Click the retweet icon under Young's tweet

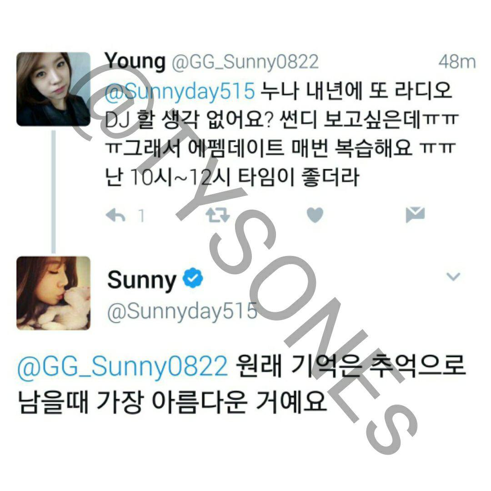(218, 215)
